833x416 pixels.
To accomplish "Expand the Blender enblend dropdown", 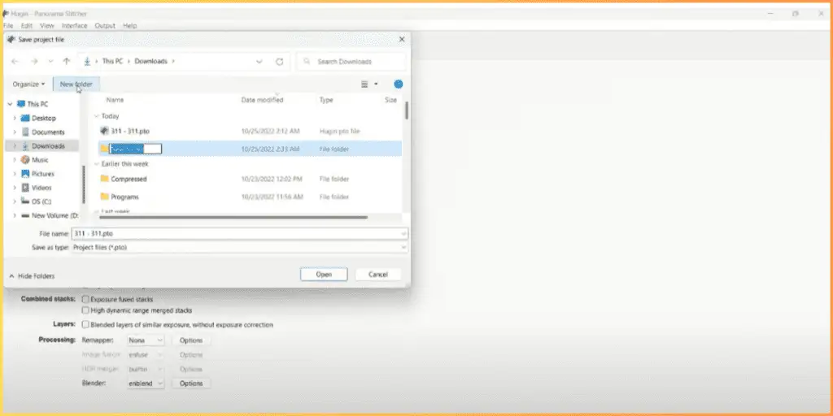I will click(146, 383).
